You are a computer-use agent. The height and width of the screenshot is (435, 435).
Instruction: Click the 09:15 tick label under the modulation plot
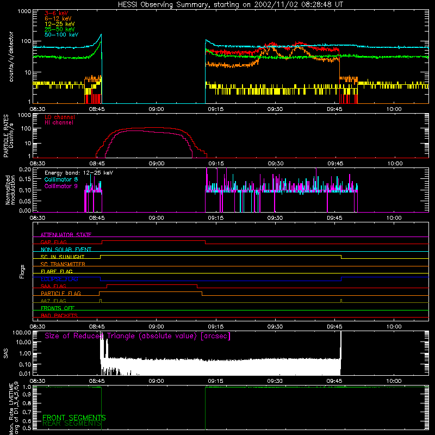[215, 218]
